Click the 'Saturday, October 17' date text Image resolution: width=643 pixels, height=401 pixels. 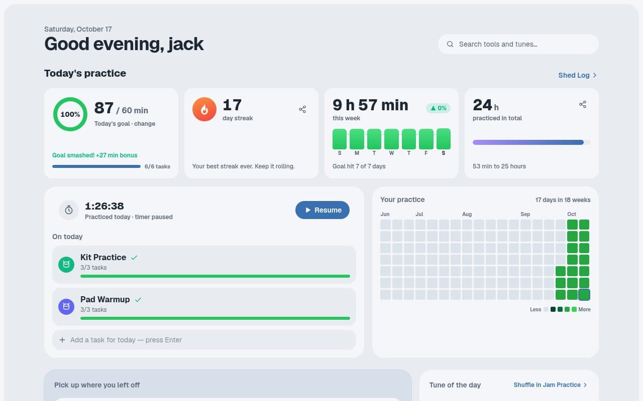coord(78,29)
